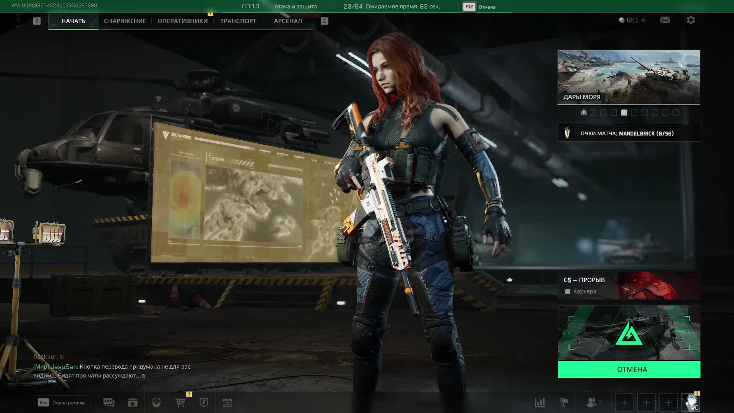Open the Оперативники tab
Screen dimensions: 734x413
point(183,21)
